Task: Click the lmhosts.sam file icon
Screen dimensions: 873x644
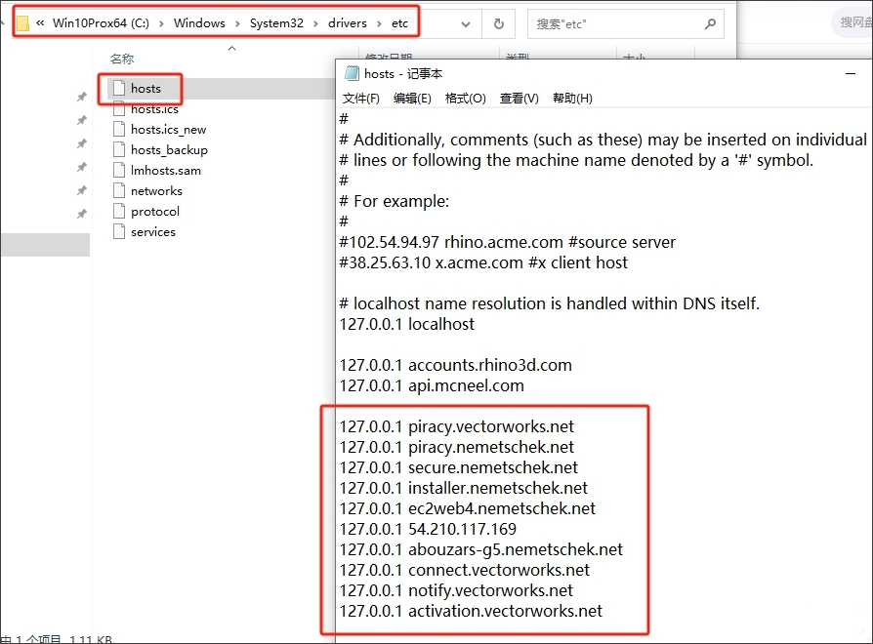Action: 118,170
